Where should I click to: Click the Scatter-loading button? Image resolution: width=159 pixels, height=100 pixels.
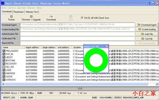[x=147, y=29]
